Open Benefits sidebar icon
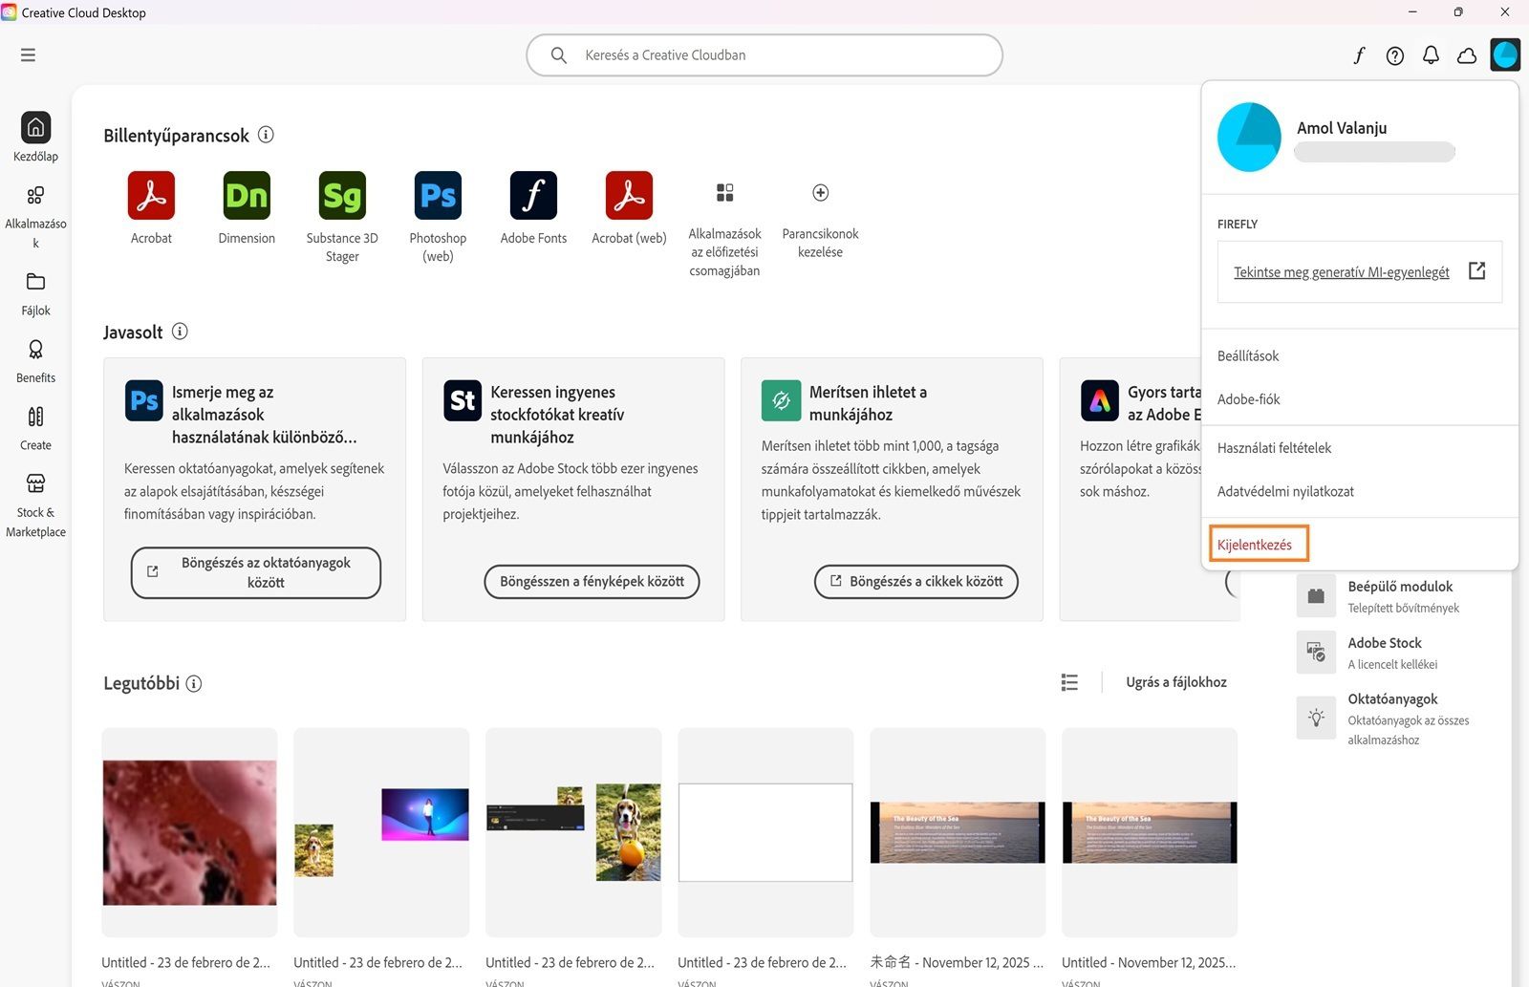 coord(35,350)
